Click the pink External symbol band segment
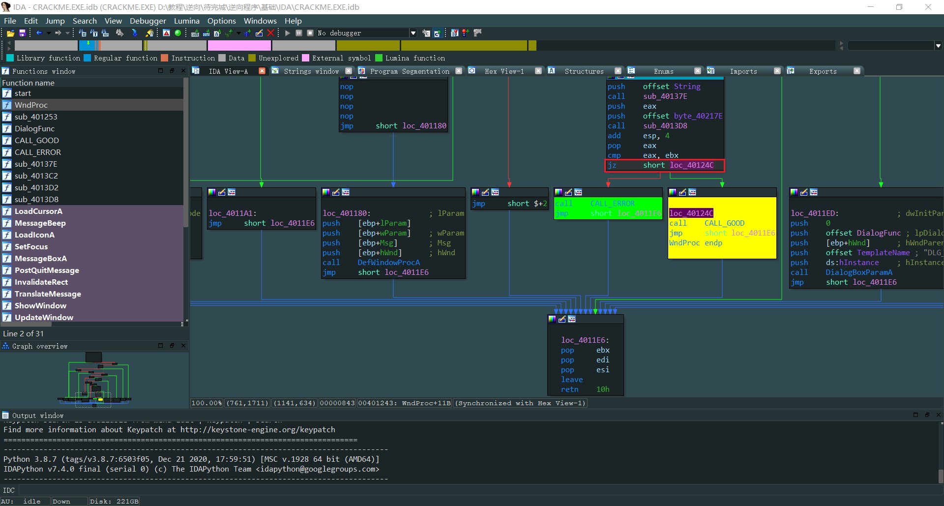The width and height of the screenshot is (944, 506). 239,46
